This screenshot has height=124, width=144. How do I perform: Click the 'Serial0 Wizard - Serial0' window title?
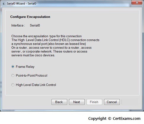(x=22, y=4)
